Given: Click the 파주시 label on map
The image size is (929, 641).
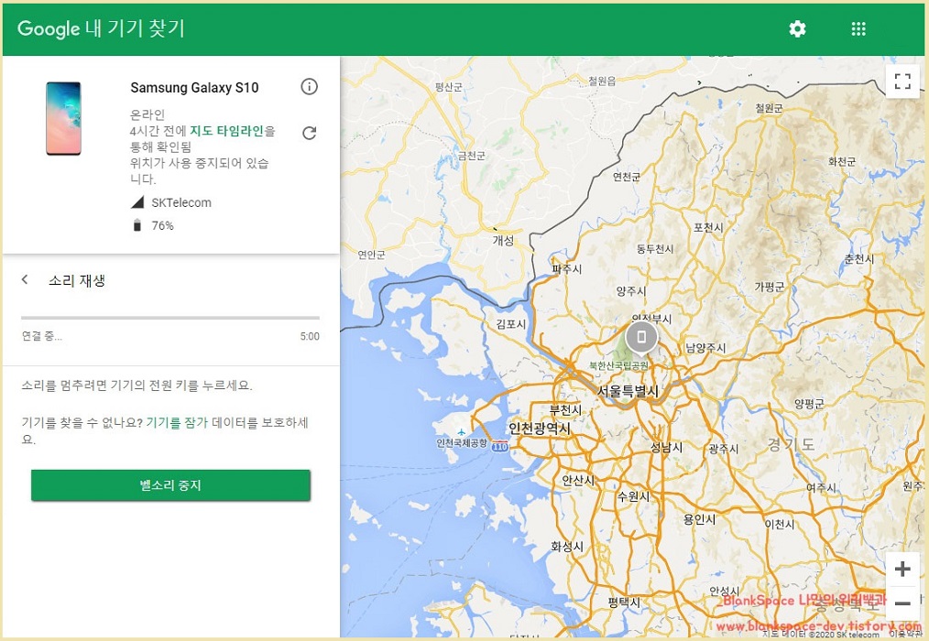Looking at the screenshot, I should tap(567, 269).
